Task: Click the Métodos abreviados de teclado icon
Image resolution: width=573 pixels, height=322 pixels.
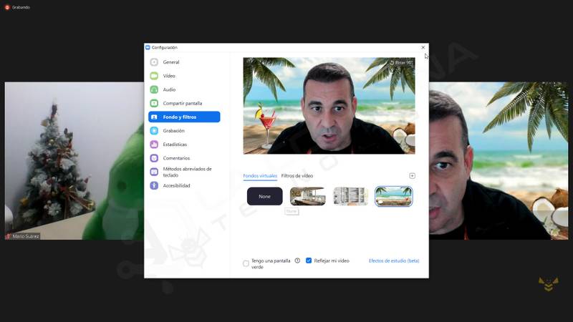Action: [154, 172]
